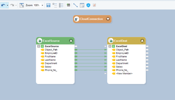175x100 pixels.
Task: Select the CloudConnection title text
Action: pyautogui.click(x=91, y=19)
